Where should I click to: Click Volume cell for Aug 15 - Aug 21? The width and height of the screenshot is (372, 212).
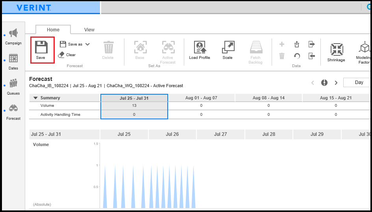[336, 106]
